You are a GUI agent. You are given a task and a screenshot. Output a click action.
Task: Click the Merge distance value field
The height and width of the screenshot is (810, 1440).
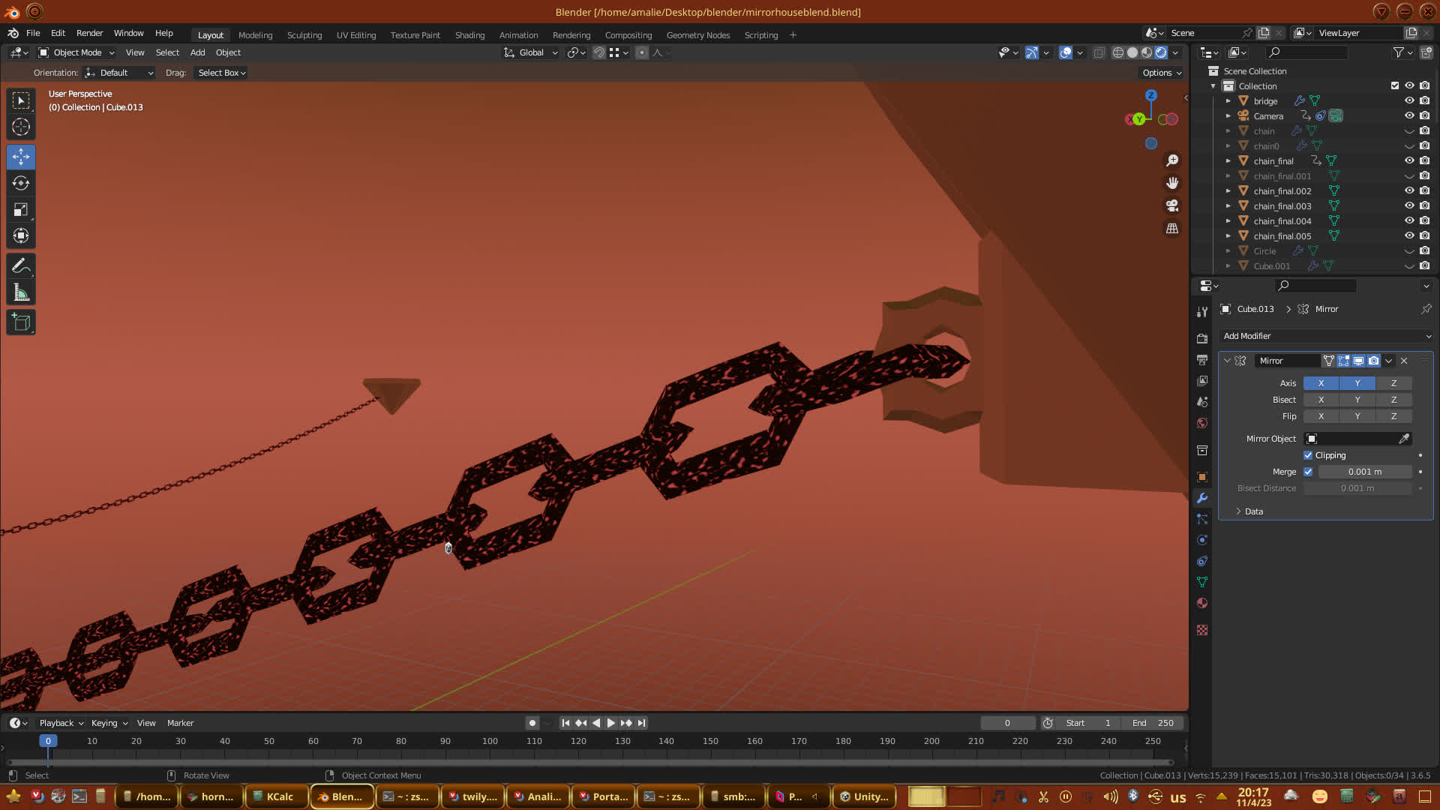[1364, 472]
